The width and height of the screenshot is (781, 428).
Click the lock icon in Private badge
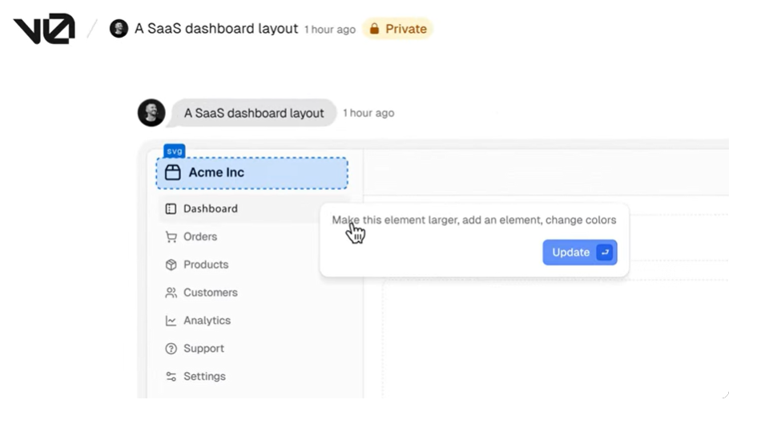point(374,28)
